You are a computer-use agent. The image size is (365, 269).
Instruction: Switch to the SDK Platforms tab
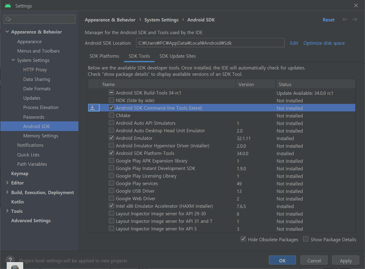click(x=104, y=56)
